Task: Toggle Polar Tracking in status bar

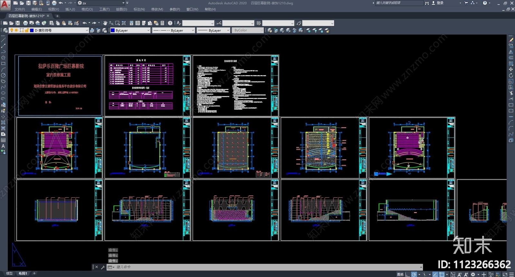Action: tap(414, 274)
